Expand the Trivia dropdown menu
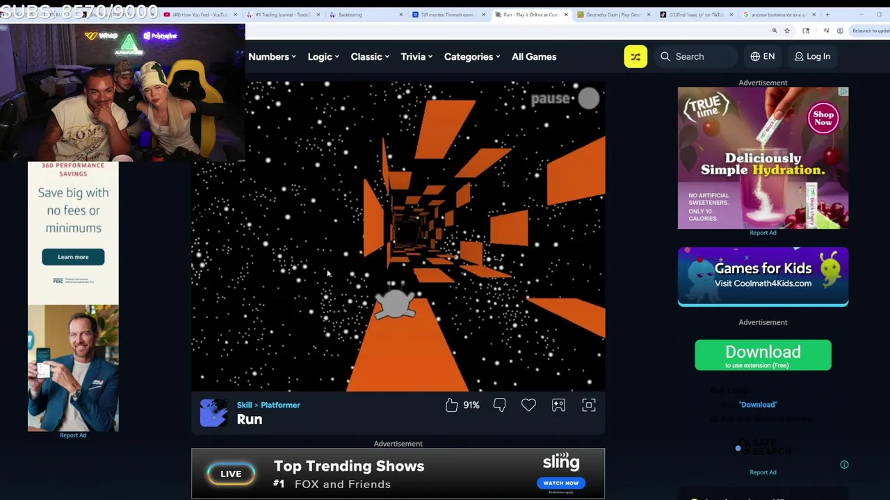The height and width of the screenshot is (500, 890). [x=416, y=57]
